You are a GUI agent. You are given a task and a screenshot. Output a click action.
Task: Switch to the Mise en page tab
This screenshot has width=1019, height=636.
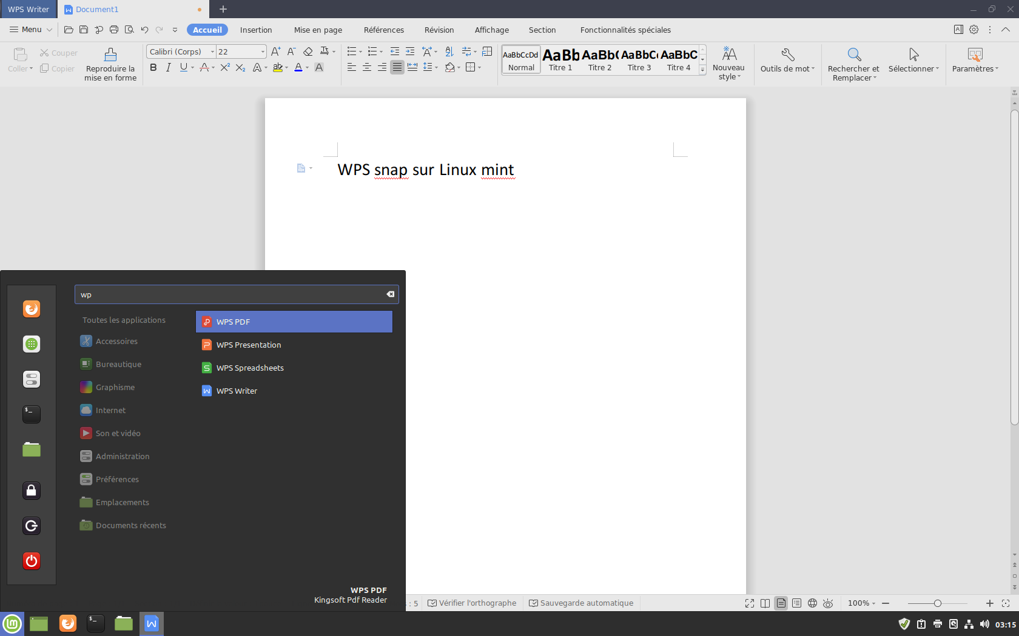[x=318, y=30]
